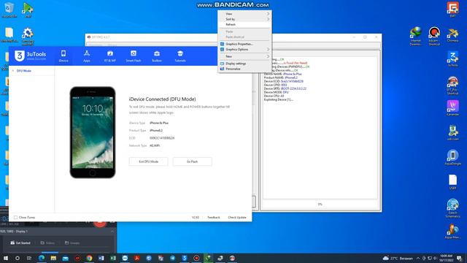The width and height of the screenshot is (467, 263).
Task: Open 3uTools desktop shortcut
Action: pyautogui.click(x=452, y=59)
